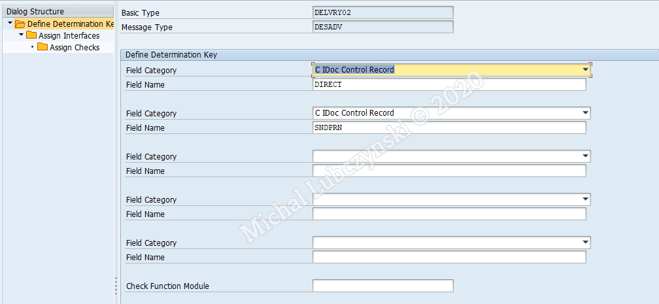This screenshot has width=659, height=304.
Task: Open the third Field Category dropdown arrow
Action: pos(586,156)
